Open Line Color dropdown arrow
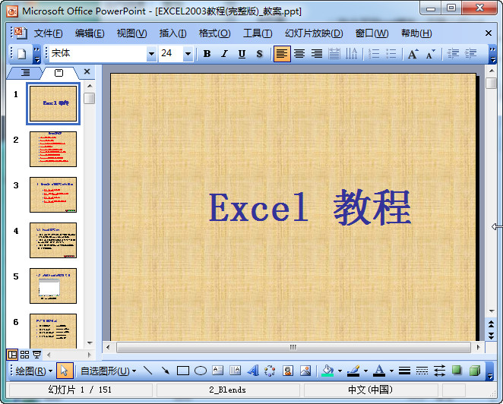Image resolution: width=503 pixels, height=404 pixels. coord(365,371)
